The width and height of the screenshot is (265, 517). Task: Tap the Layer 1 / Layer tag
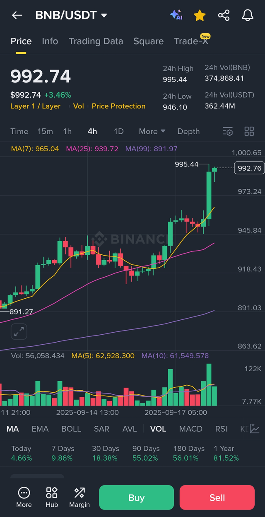[x=36, y=106]
